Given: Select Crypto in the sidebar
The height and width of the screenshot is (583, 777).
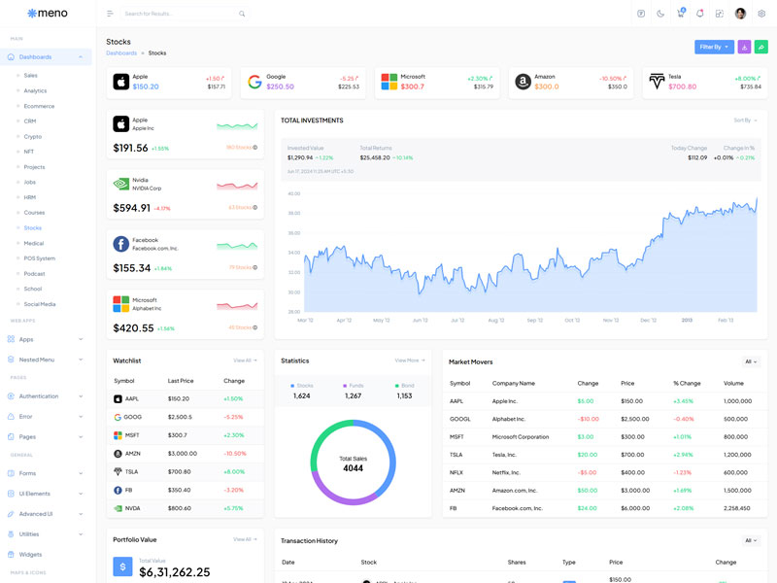Looking at the screenshot, I should (x=33, y=136).
